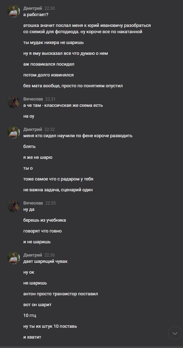Click the 22:31 message timestamp
This screenshot has width=183, height=348.
click(x=50, y=99)
